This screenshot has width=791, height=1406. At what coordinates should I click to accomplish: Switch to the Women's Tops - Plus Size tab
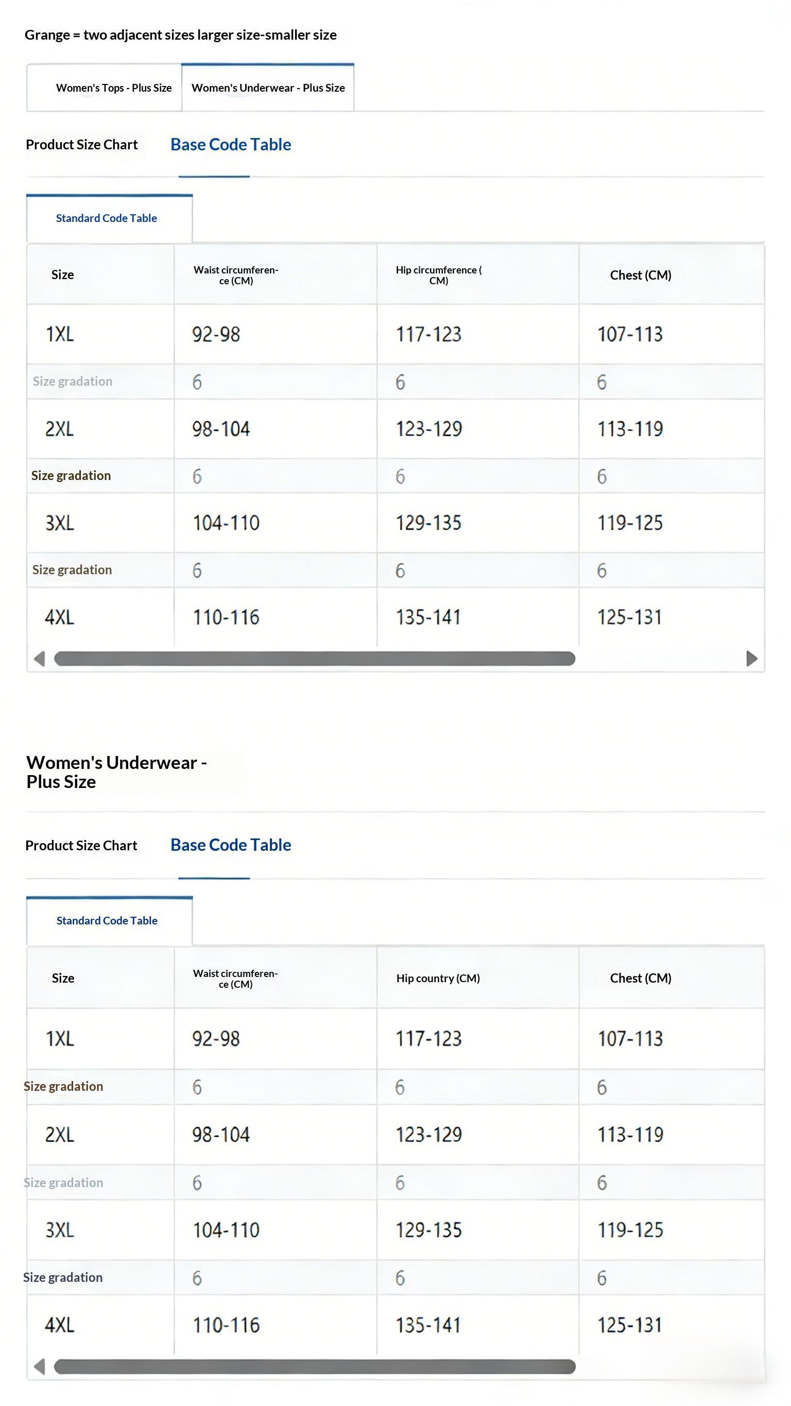point(113,88)
